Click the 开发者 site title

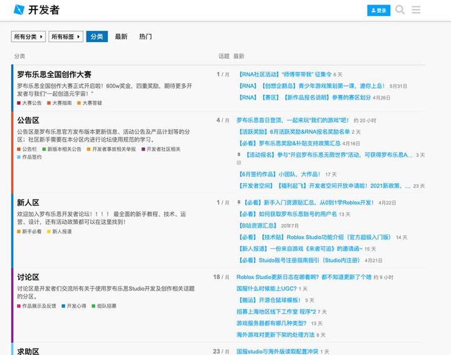(x=44, y=10)
